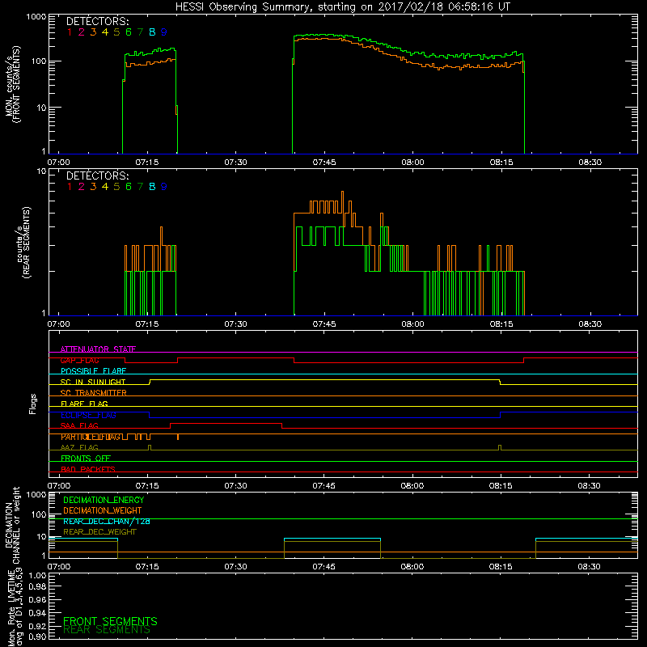Click the 07:30 time label under rear segments panel
647x647 pixels.
point(235,324)
